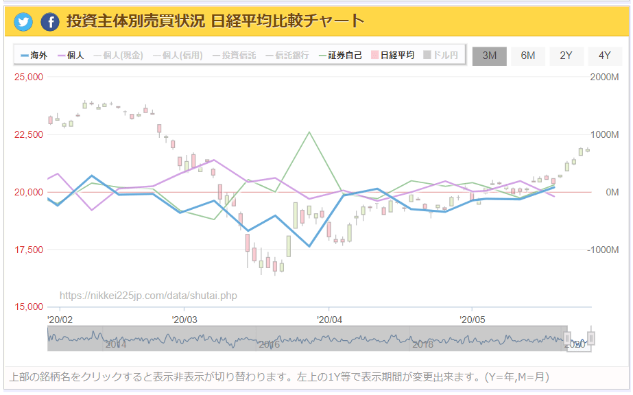Hide the 証券自己 green line
The image size is (633, 395).
[341, 56]
